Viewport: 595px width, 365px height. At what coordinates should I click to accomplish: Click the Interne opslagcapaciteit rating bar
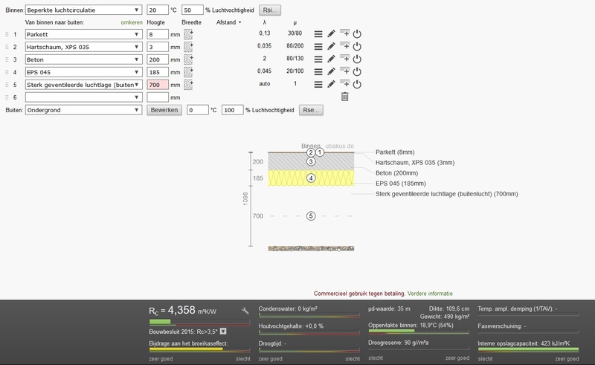pos(528,349)
